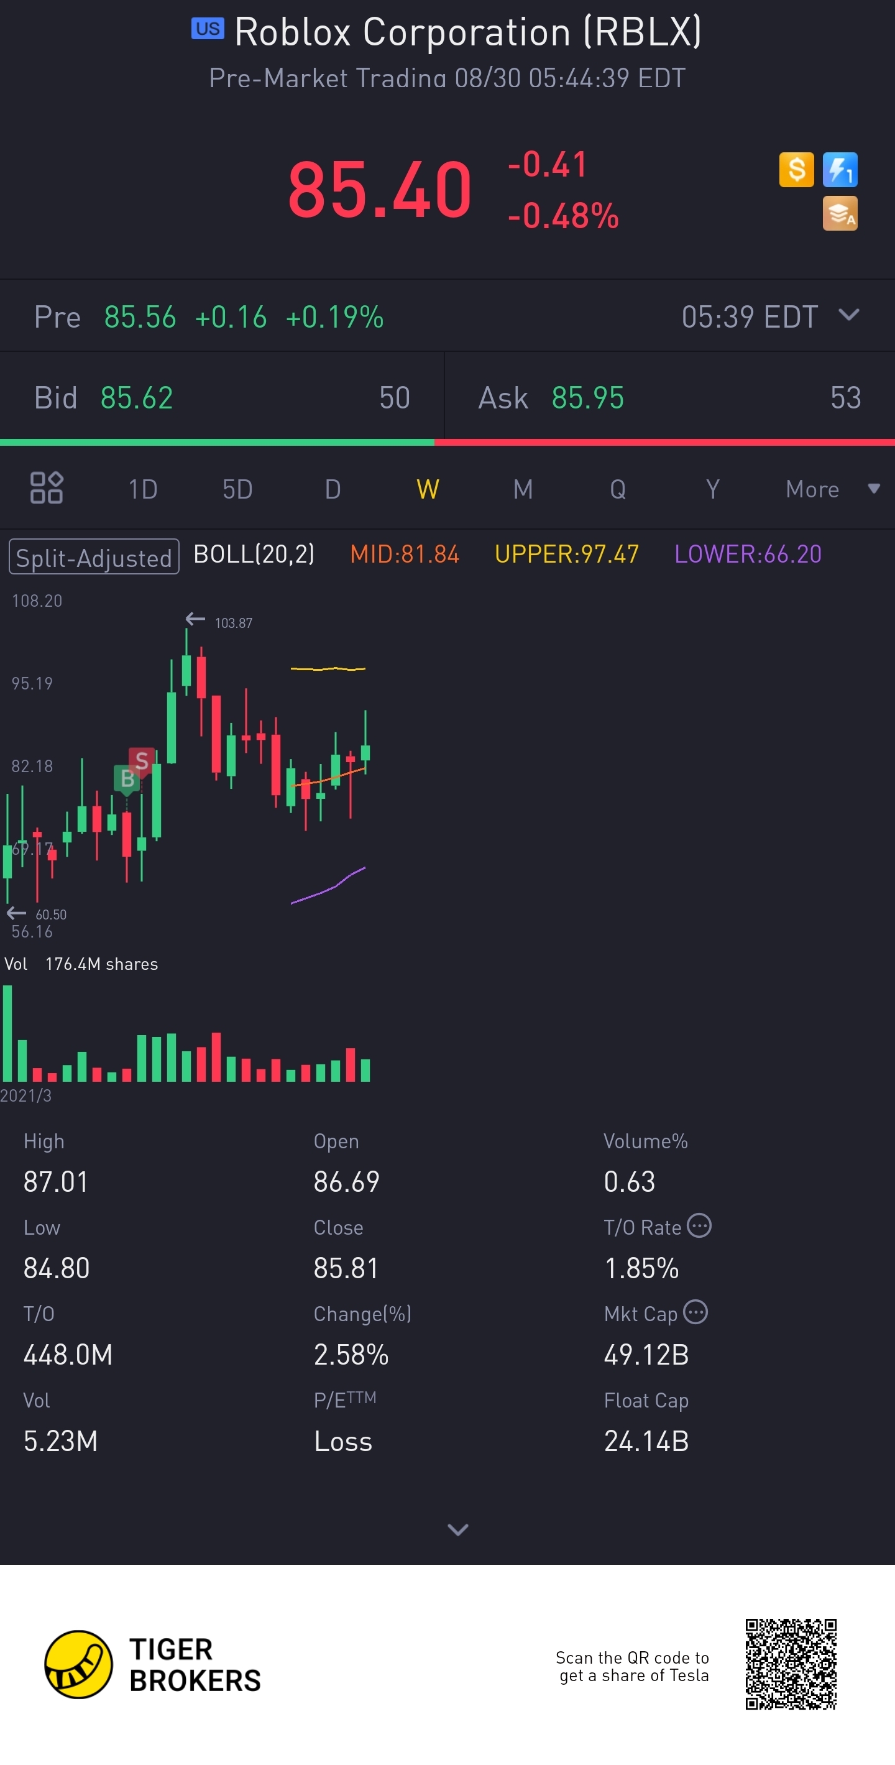Open the More timeframe dropdown
Viewport: 895px width, 1765px height.
point(832,489)
